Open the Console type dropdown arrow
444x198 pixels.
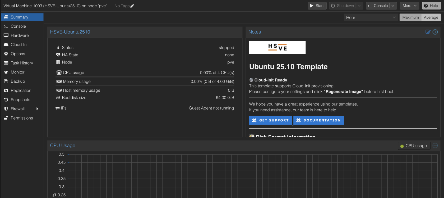tap(393, 6)
